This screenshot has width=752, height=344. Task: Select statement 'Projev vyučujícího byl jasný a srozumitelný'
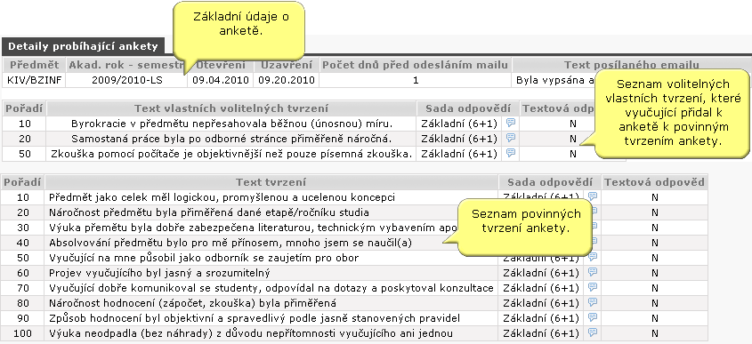159,273
